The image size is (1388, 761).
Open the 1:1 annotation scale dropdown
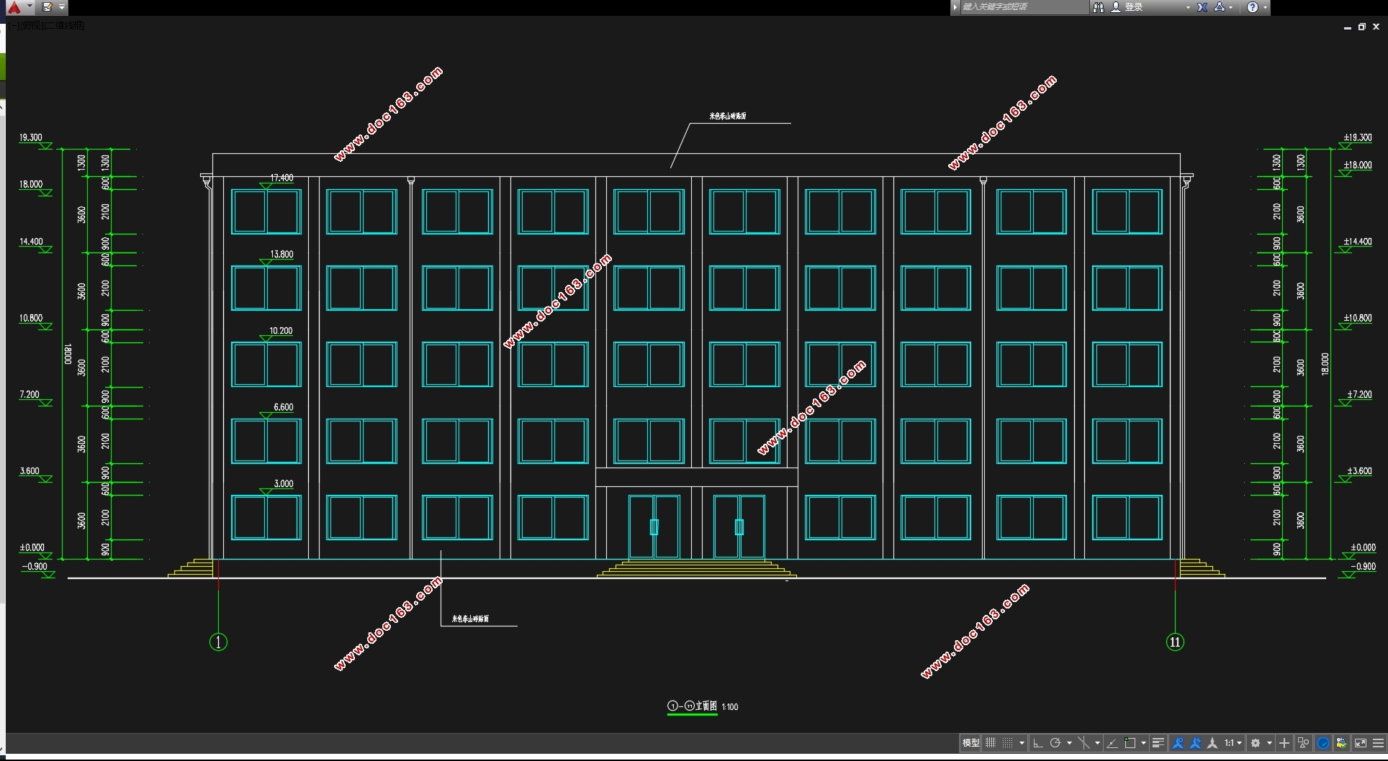point(1233,743)
